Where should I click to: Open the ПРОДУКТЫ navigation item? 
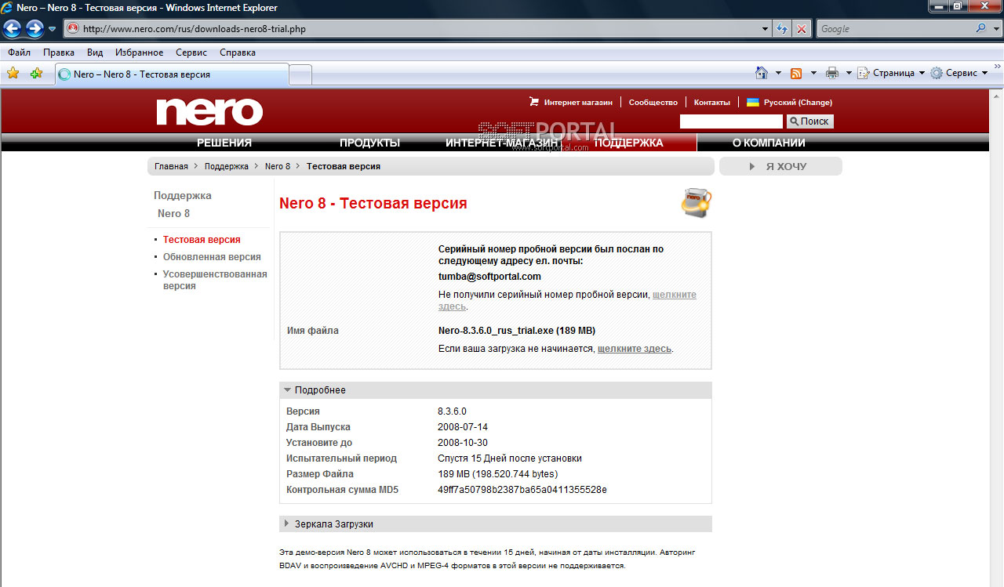pos(369,143)
